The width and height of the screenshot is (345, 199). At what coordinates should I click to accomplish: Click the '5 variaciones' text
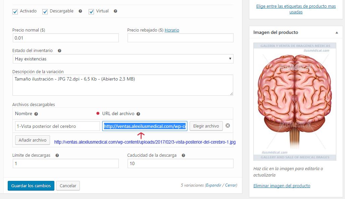click(192, 185)
